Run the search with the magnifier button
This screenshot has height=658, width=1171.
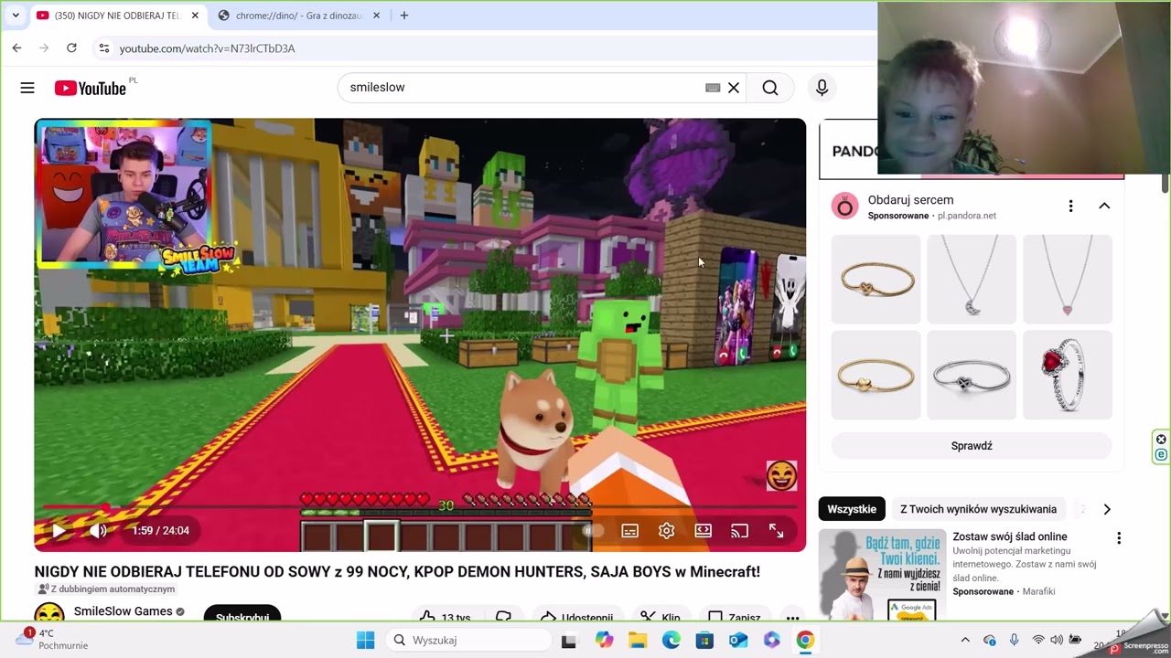[770, 88]
